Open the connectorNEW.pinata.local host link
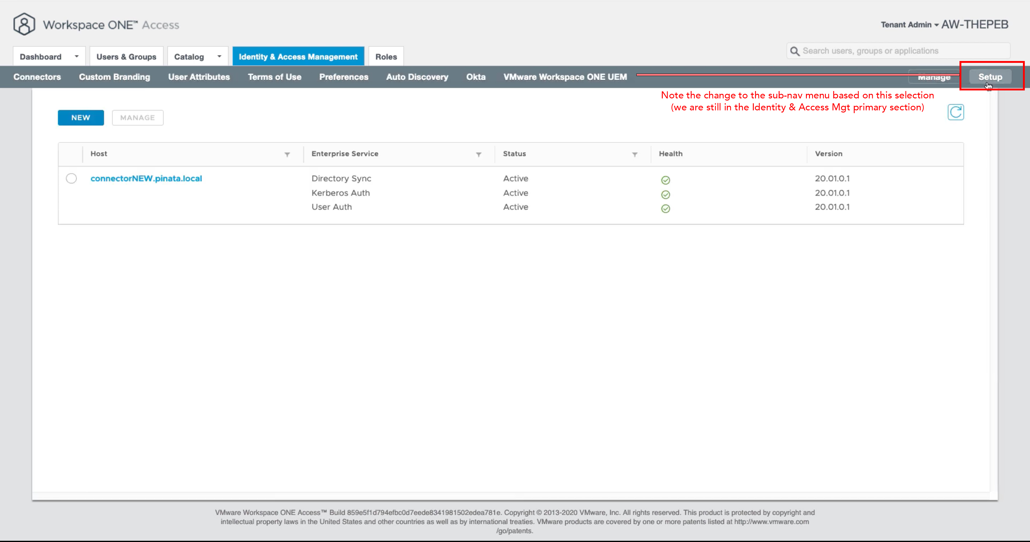1030x542 pixels. pyautogui.click(x=146, y=178)
